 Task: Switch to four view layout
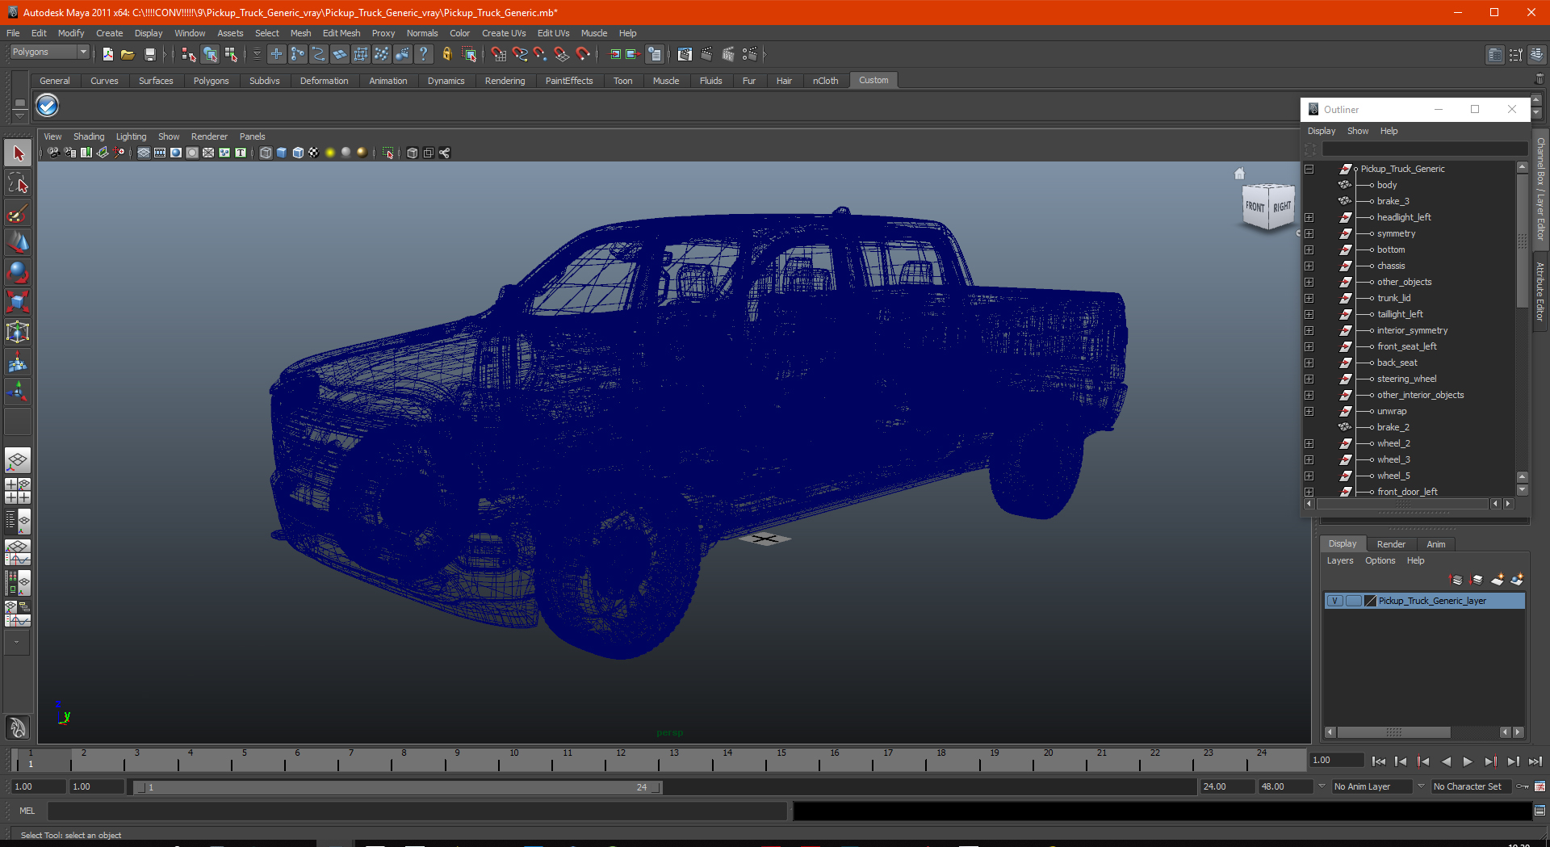pos(18,491)
